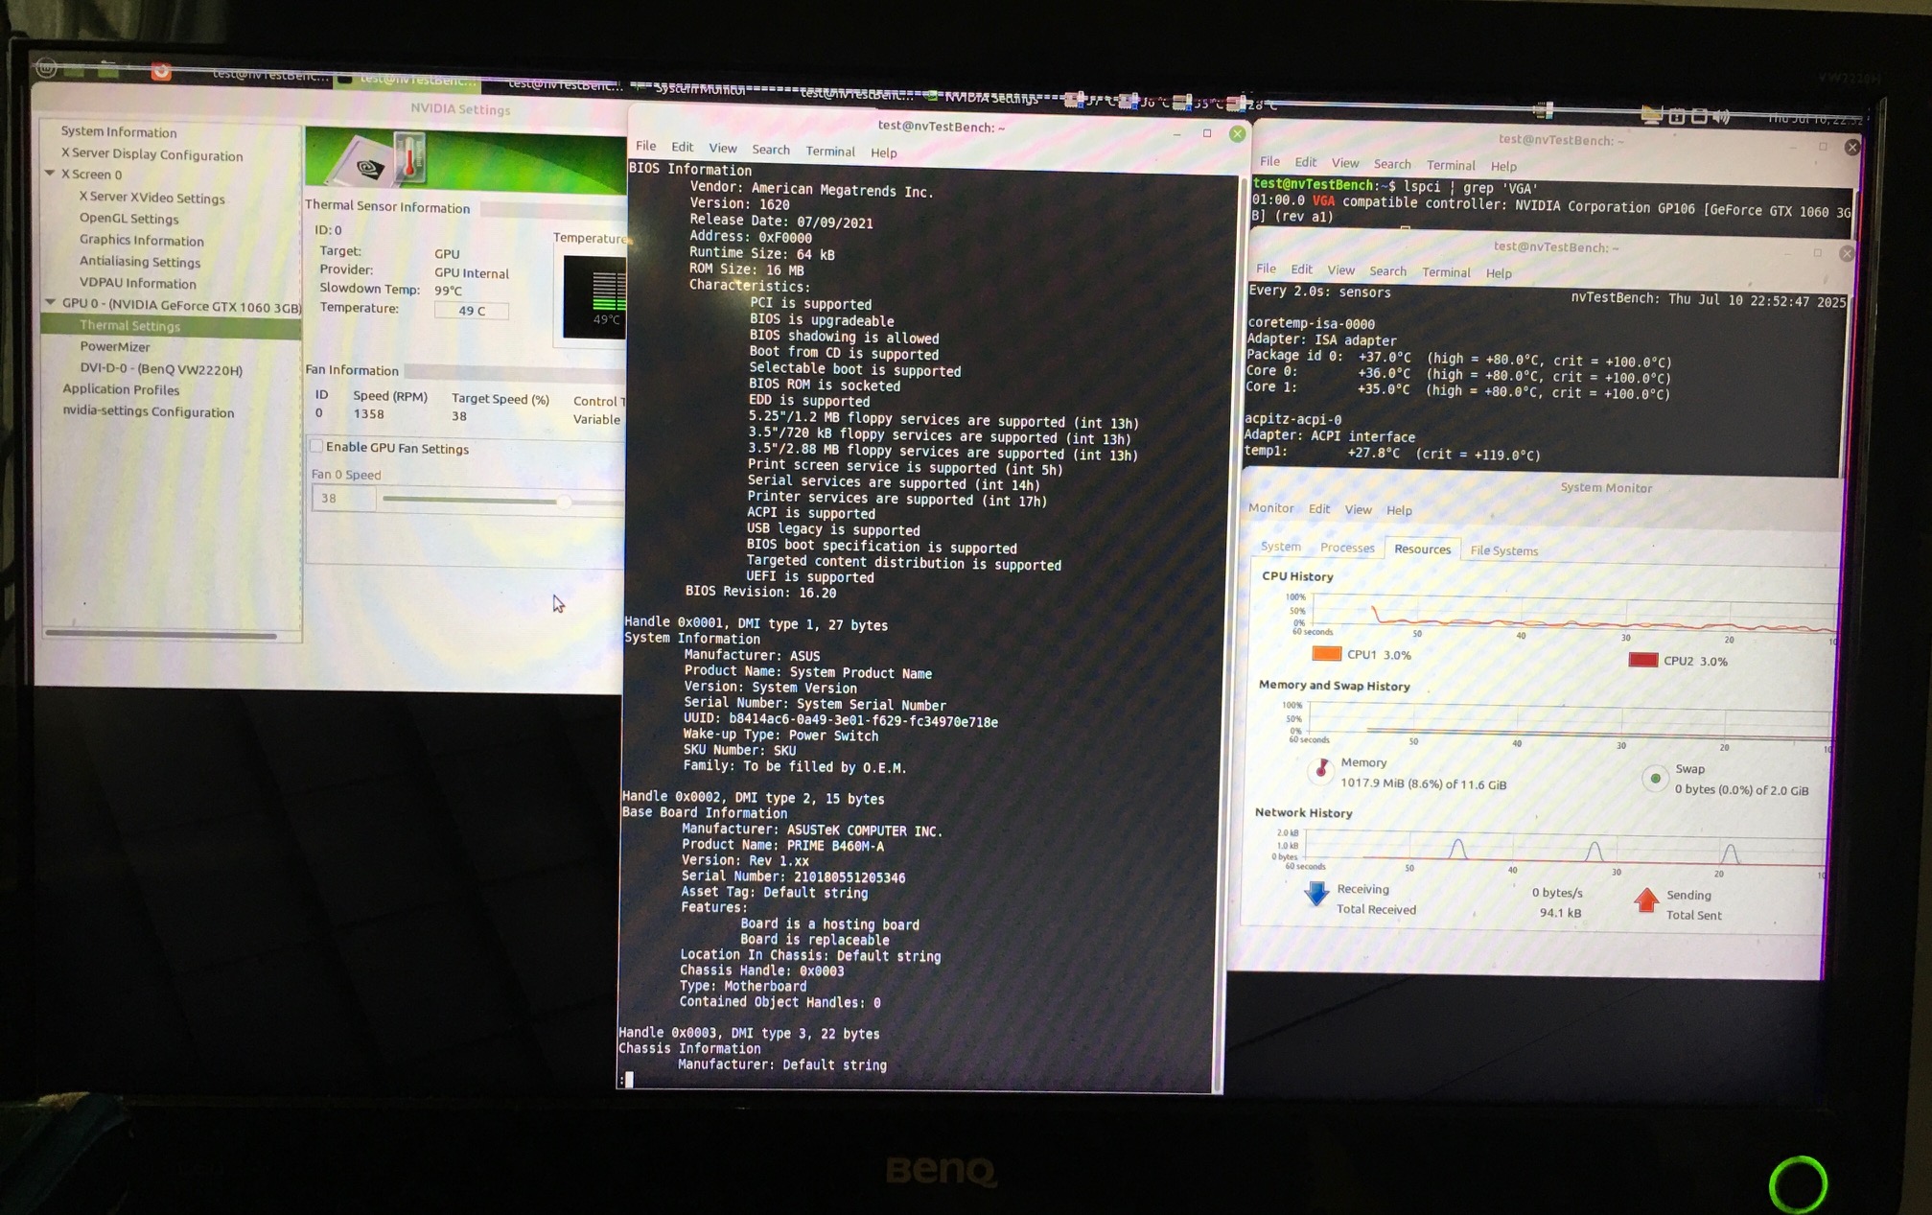
Task: Click the Fan 0 Speed value field
Action: [x=343, y=498]
